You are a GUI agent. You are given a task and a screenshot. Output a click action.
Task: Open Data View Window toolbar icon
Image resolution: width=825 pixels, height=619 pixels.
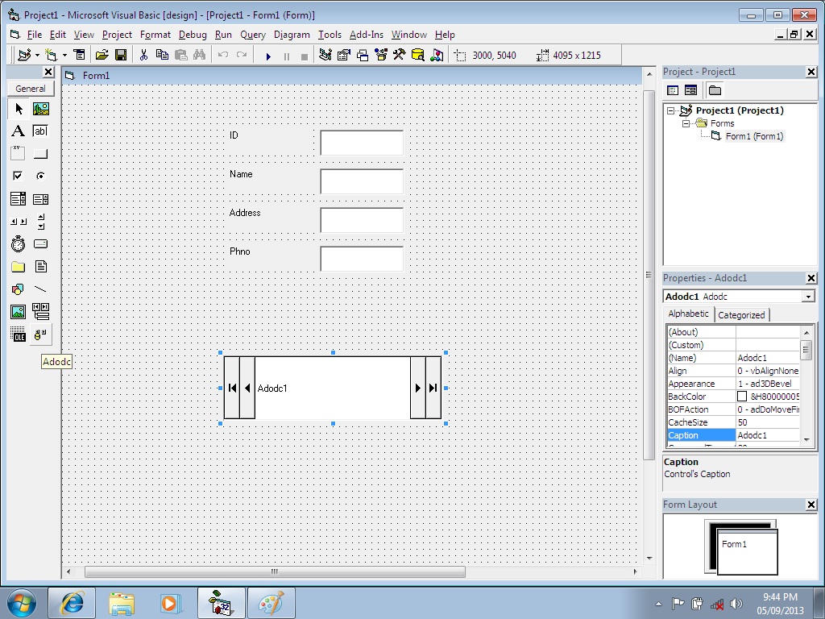(418, 55)
